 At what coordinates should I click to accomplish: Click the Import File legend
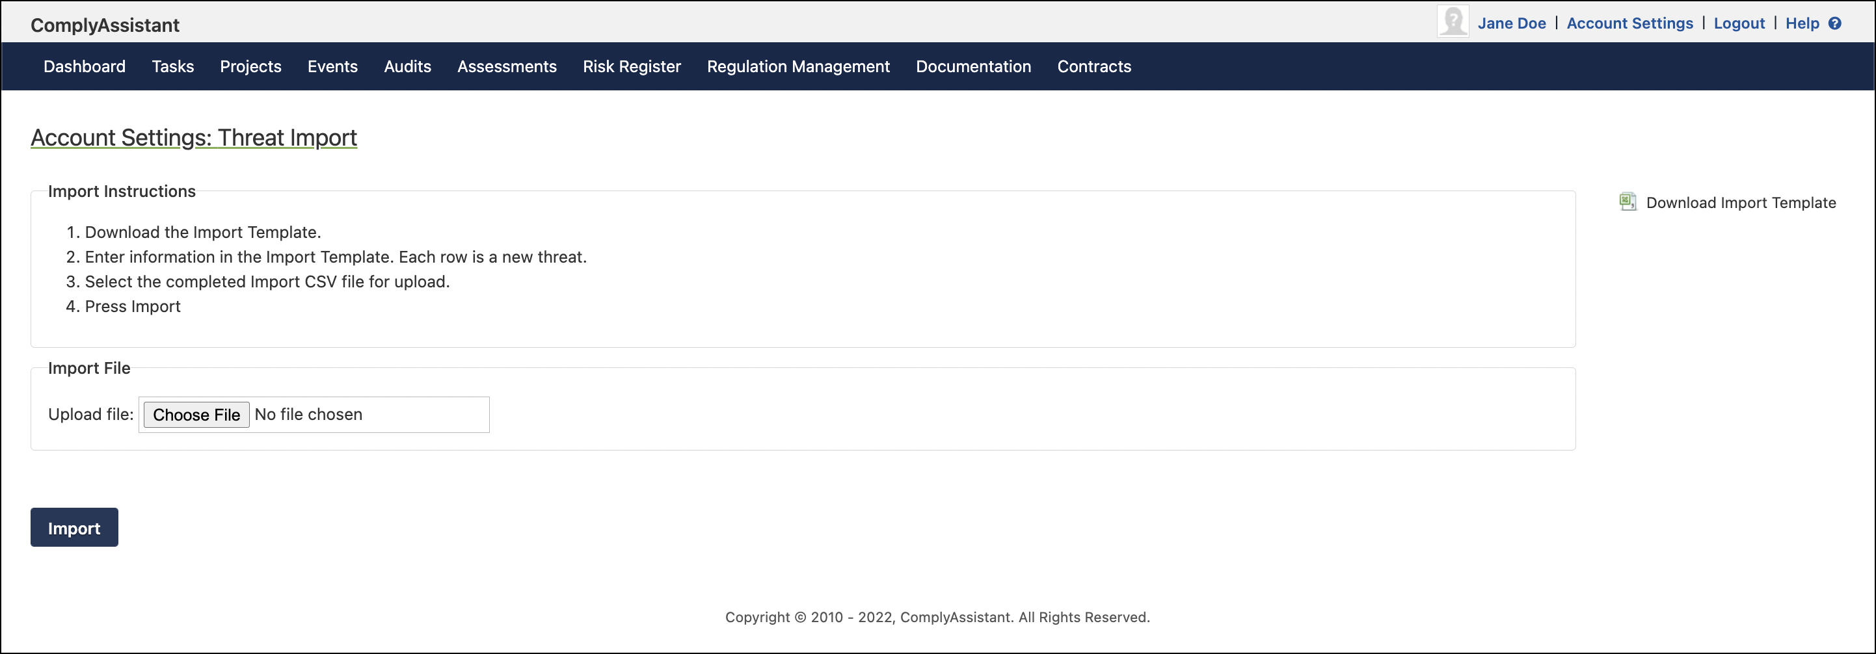point(89,368)
